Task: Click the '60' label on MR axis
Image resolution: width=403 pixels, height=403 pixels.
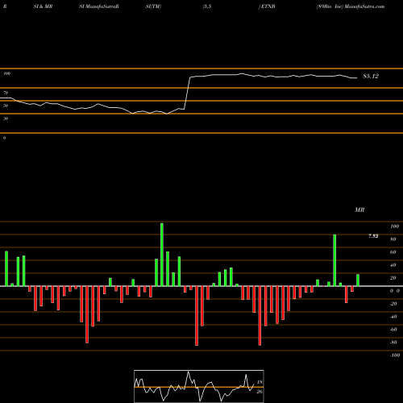Action: coord(393,252)
